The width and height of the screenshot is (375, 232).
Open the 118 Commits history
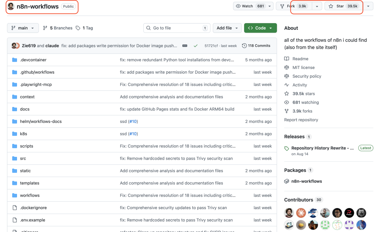256,46
